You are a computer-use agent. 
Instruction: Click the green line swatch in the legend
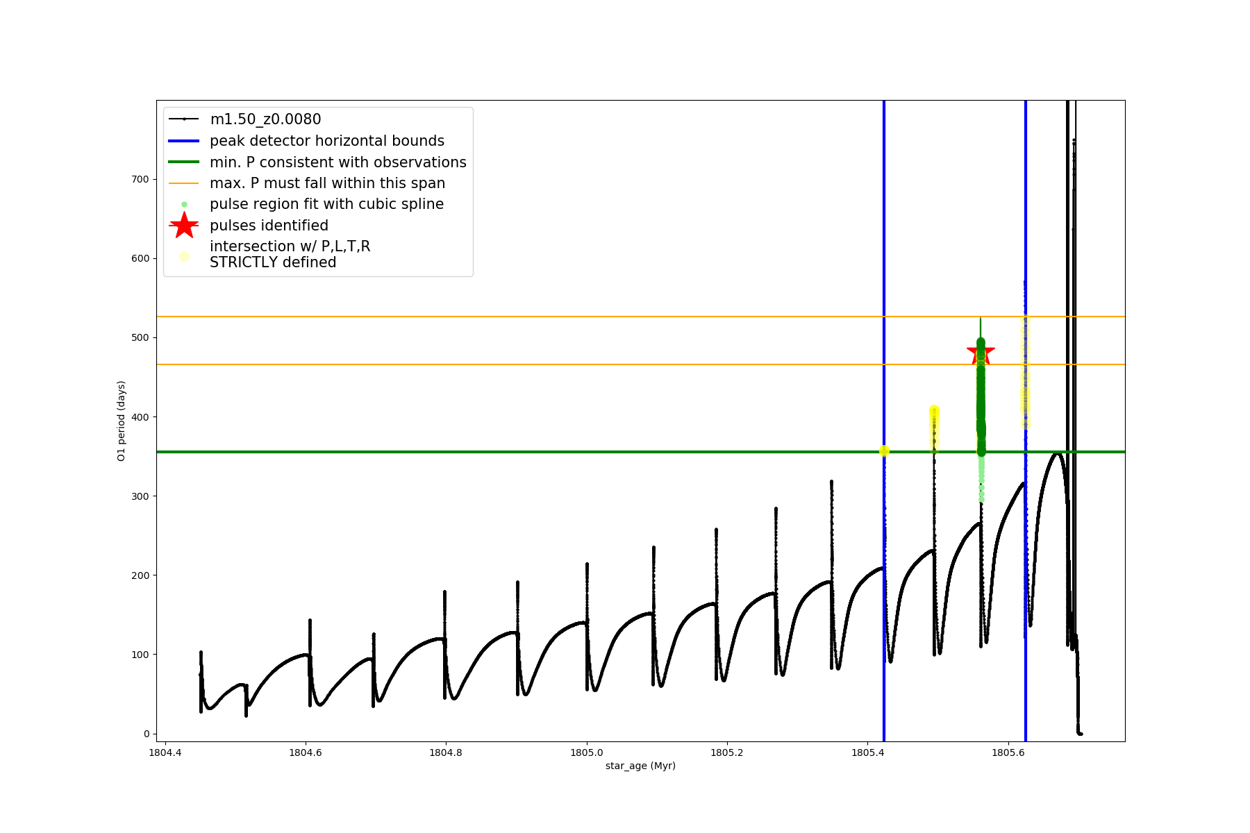click(x=184, y=162)
